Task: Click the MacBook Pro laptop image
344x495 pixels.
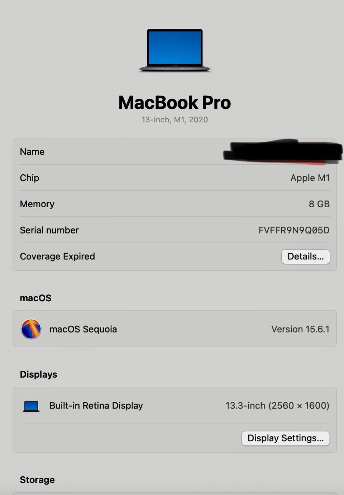Action: [175, 50]
